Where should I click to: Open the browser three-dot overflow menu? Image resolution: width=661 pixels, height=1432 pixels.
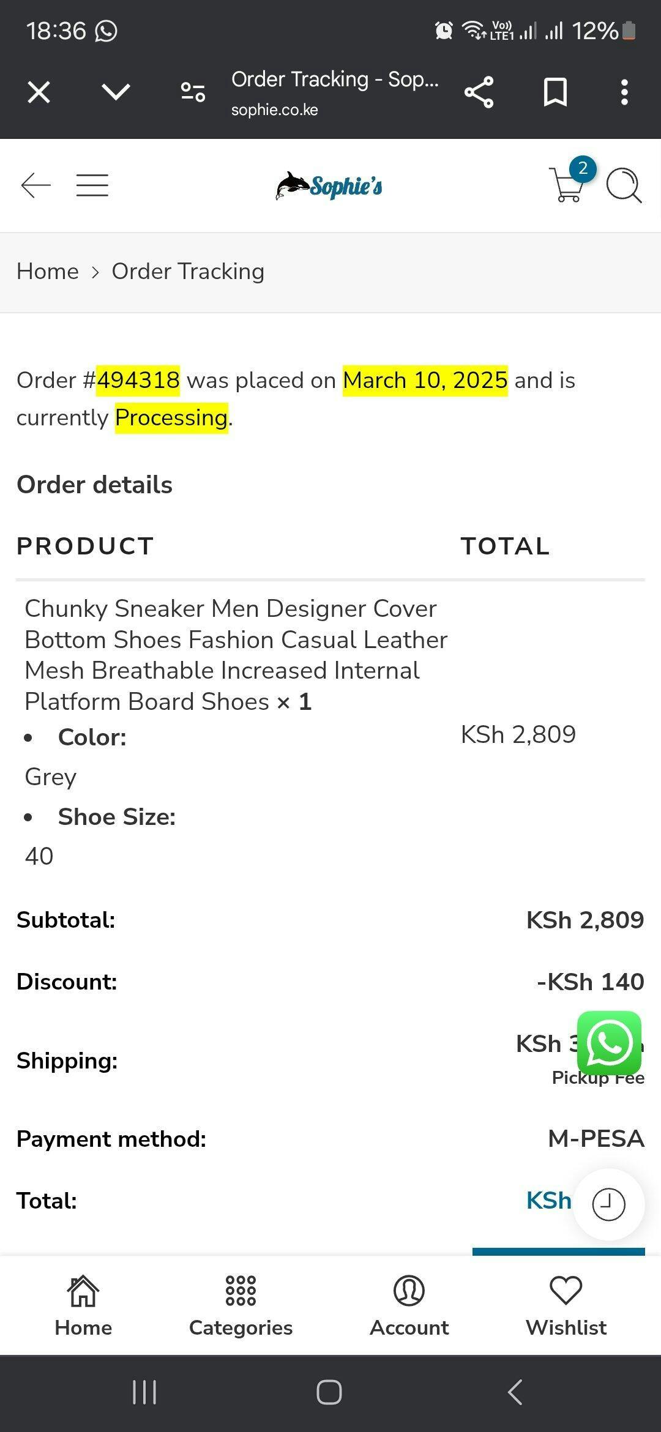[x=624, y=92]
